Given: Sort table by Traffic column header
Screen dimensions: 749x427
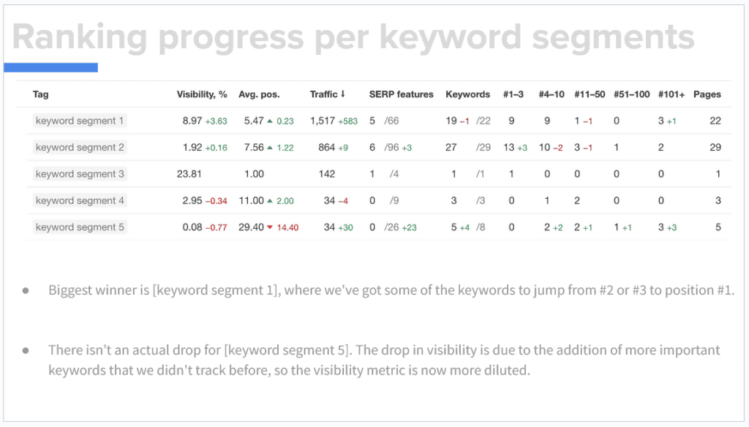Looking at the screenshot, I should point(323,94).
